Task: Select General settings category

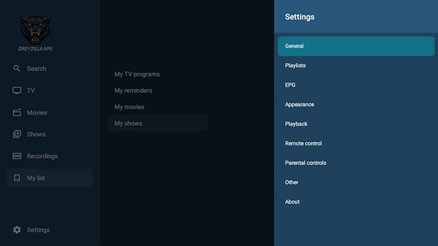Action: 356,46
